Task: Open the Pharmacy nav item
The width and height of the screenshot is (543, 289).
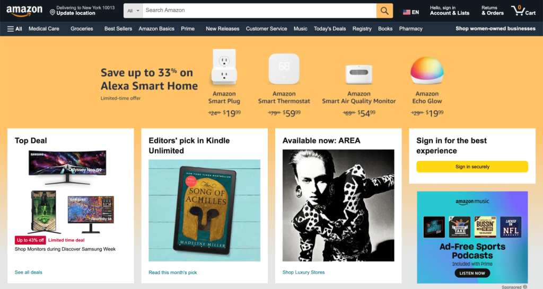Action: [x=410, y=29]
